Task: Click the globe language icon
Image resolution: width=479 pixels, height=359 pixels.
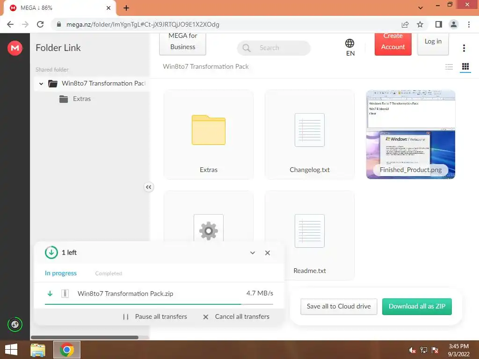Action: click(350, 43)
